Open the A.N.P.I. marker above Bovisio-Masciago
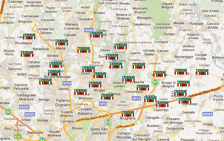This screenshot has height=141, width=224. pyautogui.click(x=54, y=73)
